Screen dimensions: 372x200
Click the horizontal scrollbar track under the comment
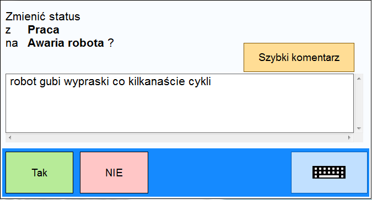(x=180, y=137)
